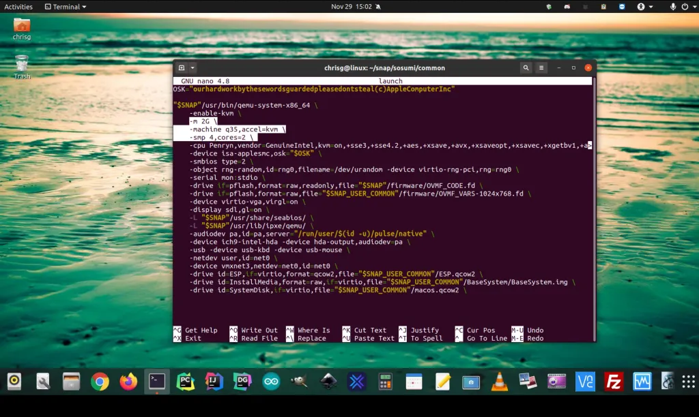This screenshot has height=417, width=699.
Task: Open the text editor notepad in dock
Action: pyautogui.click(x=442, y=381)
